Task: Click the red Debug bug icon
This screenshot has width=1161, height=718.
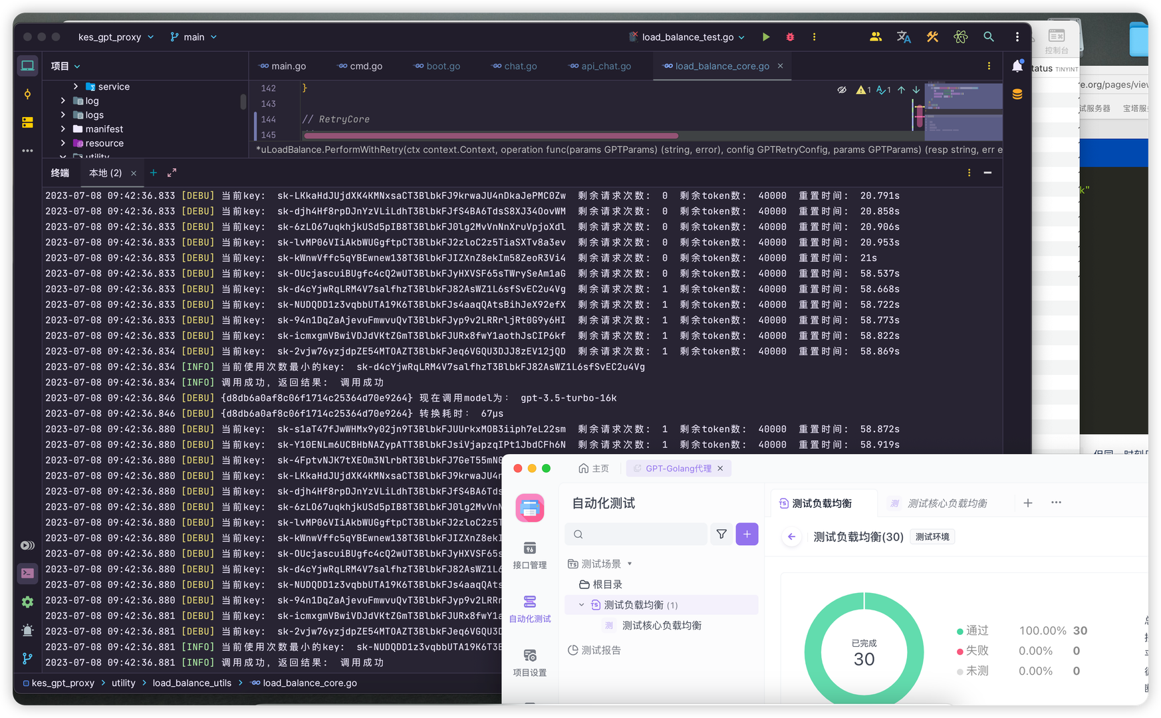Action: [x=790, y=37]
